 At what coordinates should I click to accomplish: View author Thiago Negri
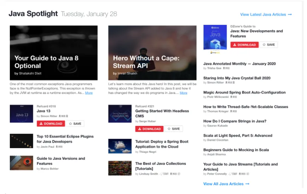point(148,152)
